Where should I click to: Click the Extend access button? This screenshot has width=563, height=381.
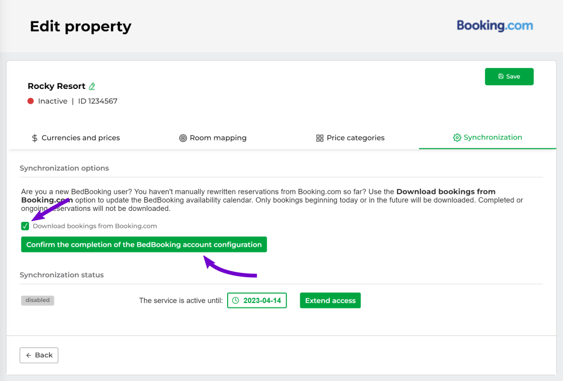(x=330, y=300)
